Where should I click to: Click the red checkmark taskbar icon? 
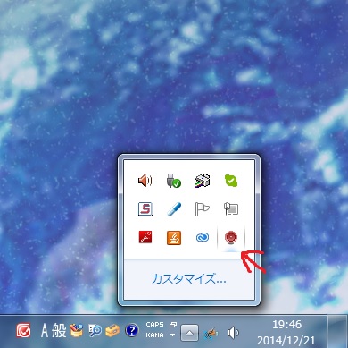pyautogui.click(x=23, y=330)
